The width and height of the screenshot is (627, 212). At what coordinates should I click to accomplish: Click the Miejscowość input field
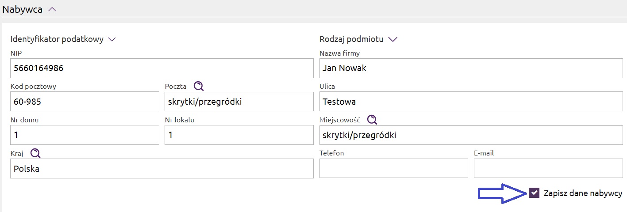coord(471,135)
